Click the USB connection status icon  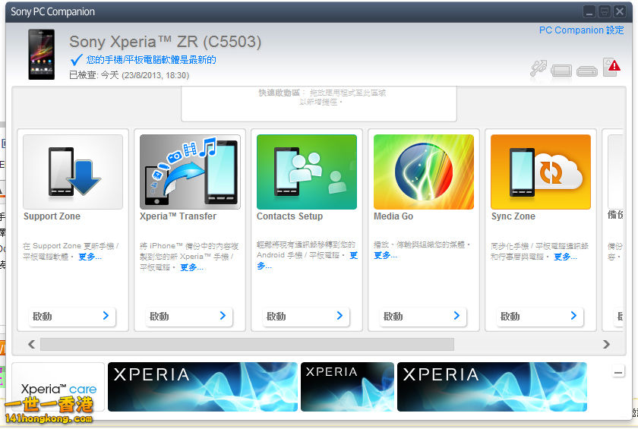539,69
